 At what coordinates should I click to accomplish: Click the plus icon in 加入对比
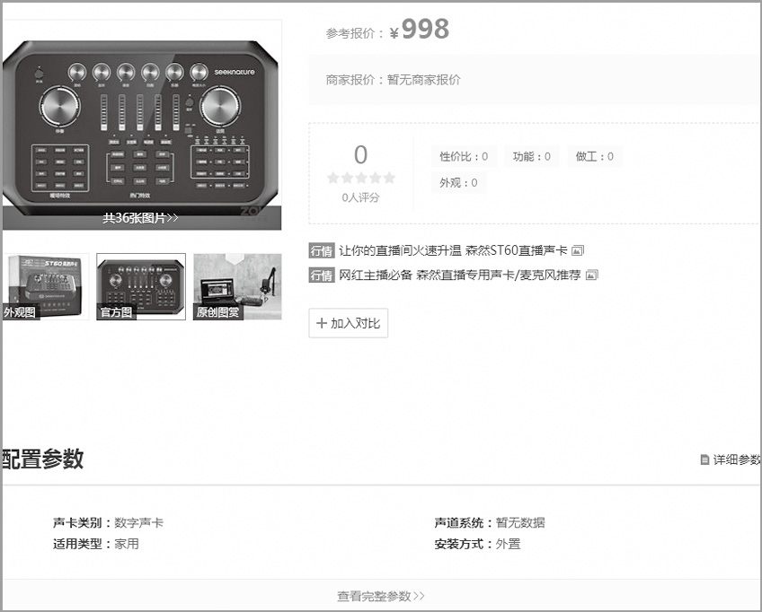(321, 323)
